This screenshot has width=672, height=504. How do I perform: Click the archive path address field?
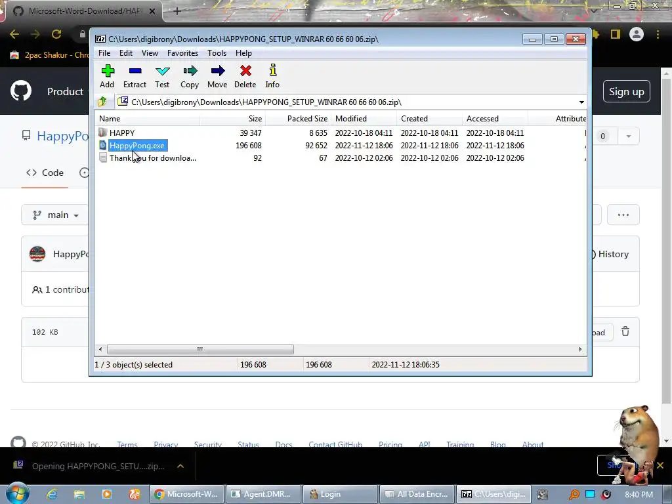[x=347, y=102]
